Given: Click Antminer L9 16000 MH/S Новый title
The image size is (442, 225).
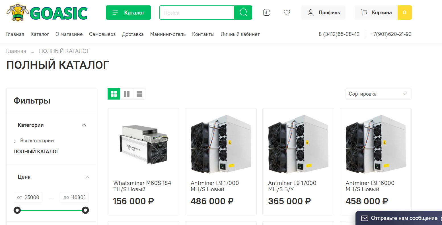Looking at the screenshot, I should click(370, 186).
